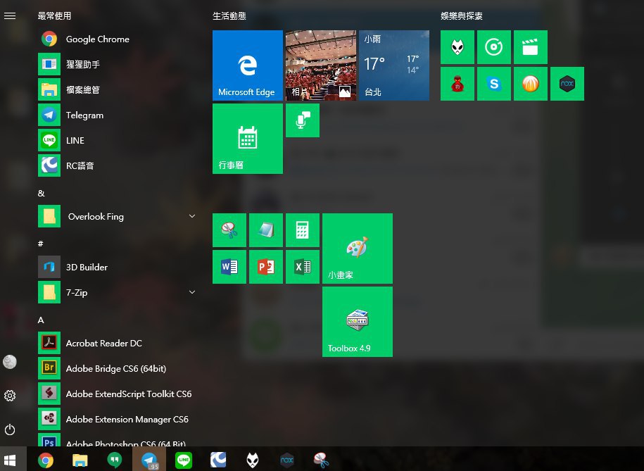This screenshot has width=644, height=471.
Task: Open the foobar2000 alien head tile
Action: pyautogui.click(x=457, y=47)
